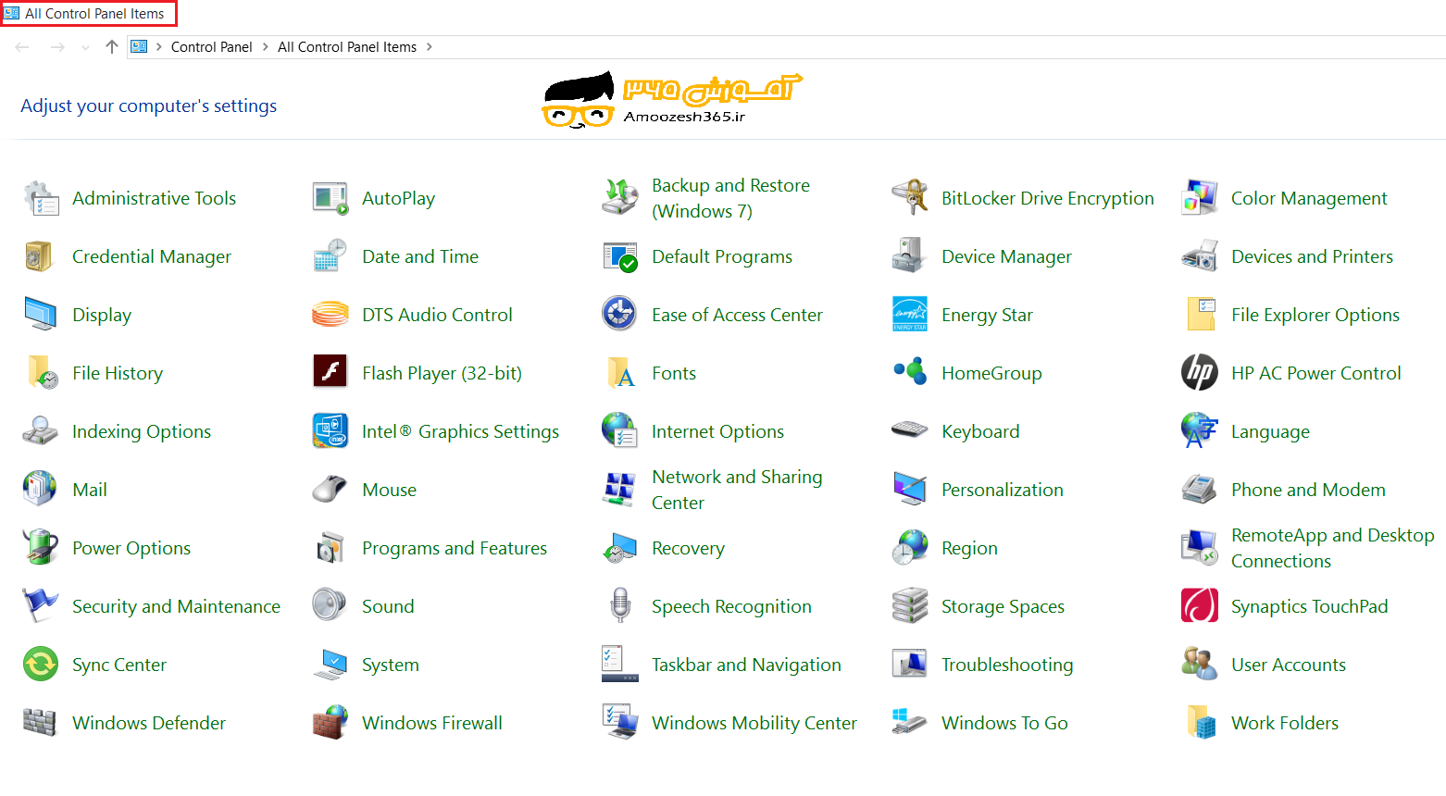Open the Personalization link
Viewport: 1446px width, 796px height.
click(x=1003, y=490)
